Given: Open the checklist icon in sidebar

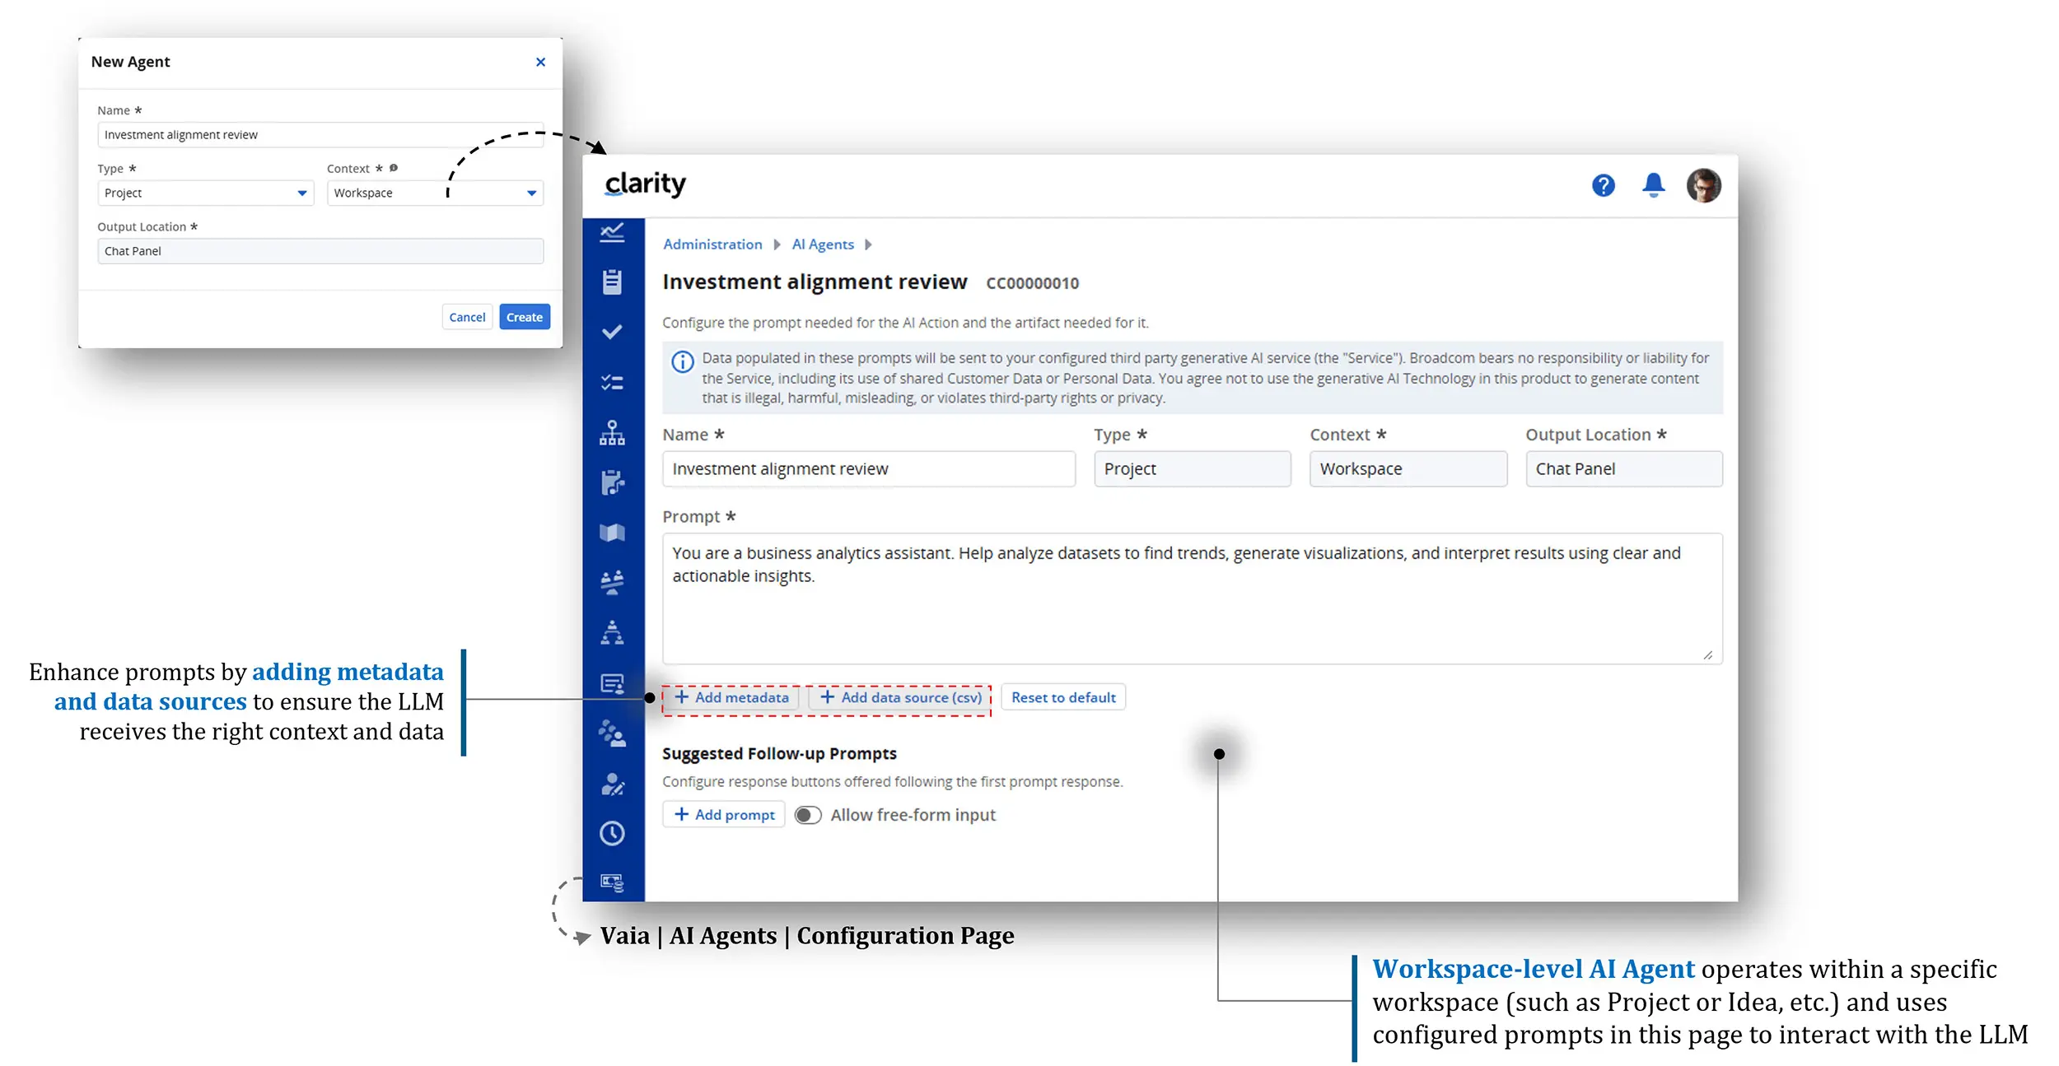Looking at the screenshot, I should [x=612, y=382].
